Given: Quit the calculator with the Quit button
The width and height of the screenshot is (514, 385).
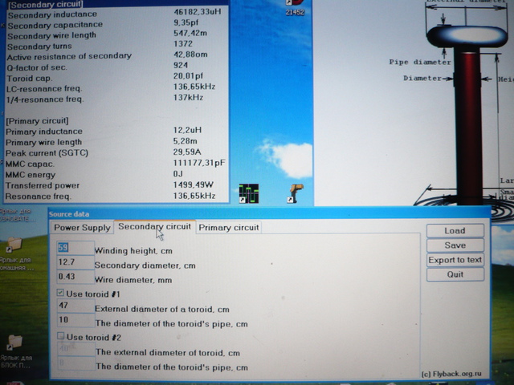Looking at the screenshot, I should [455, 274].
